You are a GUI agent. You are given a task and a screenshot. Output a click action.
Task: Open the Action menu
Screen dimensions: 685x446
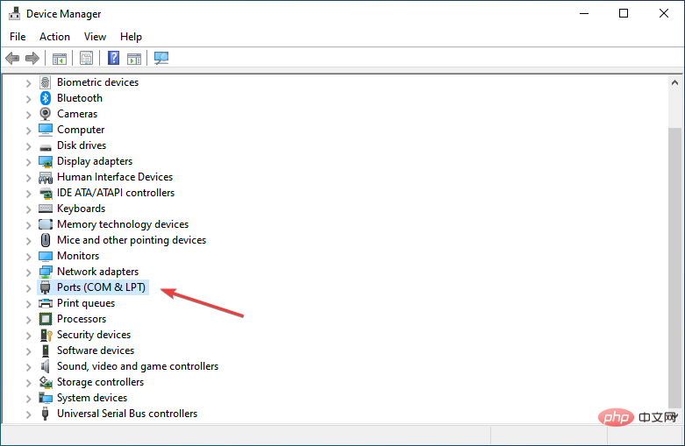pos(54,37)
